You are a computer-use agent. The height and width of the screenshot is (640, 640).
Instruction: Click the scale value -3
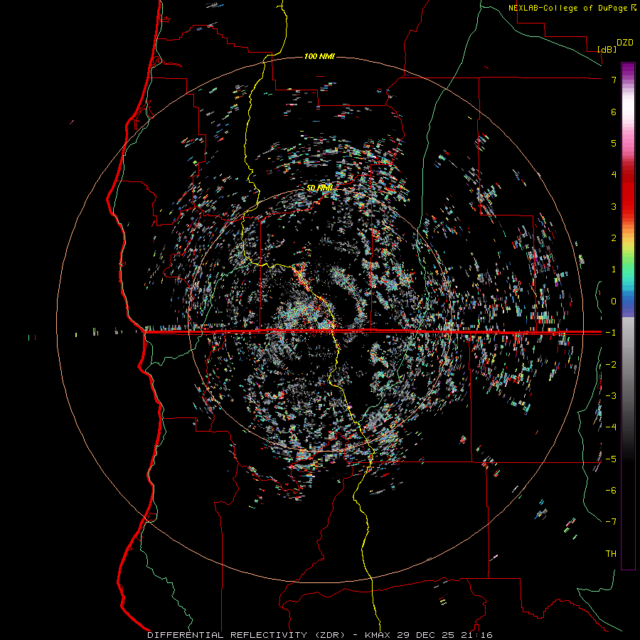(x=611, y=396)
